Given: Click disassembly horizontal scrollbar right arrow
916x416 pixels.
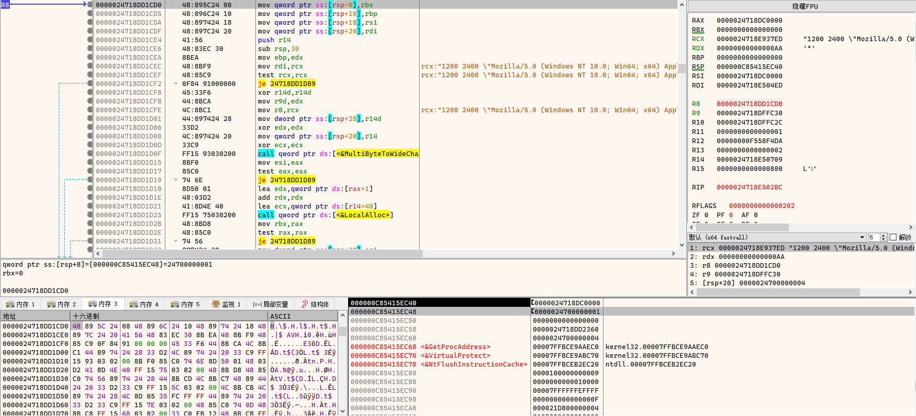Looking at the screenshot, I should click(x=673, y=253).
